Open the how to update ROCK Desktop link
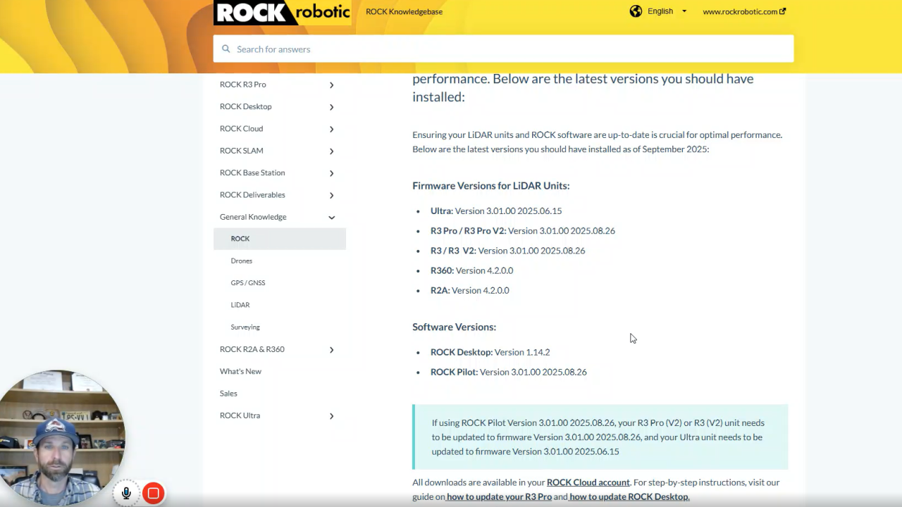Screen dimensions: 902x507 click(x=628, y=496)
